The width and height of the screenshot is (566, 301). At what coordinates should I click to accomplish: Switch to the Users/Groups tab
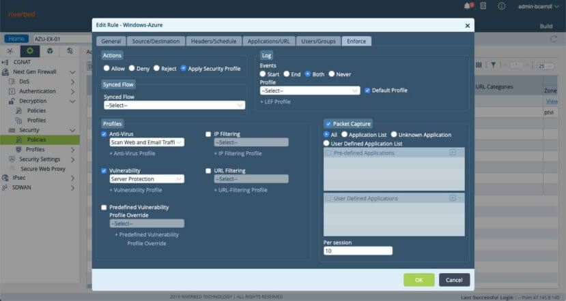point(318,41)
